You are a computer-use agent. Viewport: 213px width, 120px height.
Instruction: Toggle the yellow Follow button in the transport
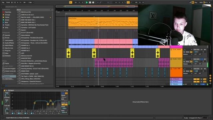coord(71,2)
